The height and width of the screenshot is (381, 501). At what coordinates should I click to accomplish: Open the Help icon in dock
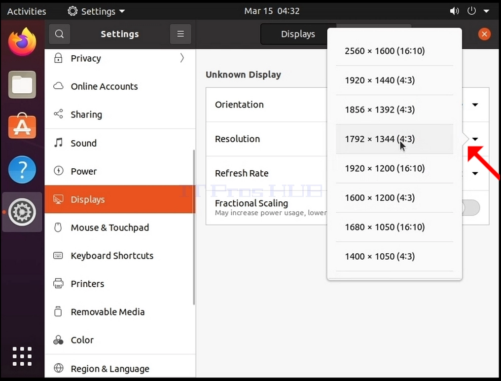pyautogui.click(x=22, y=170)
